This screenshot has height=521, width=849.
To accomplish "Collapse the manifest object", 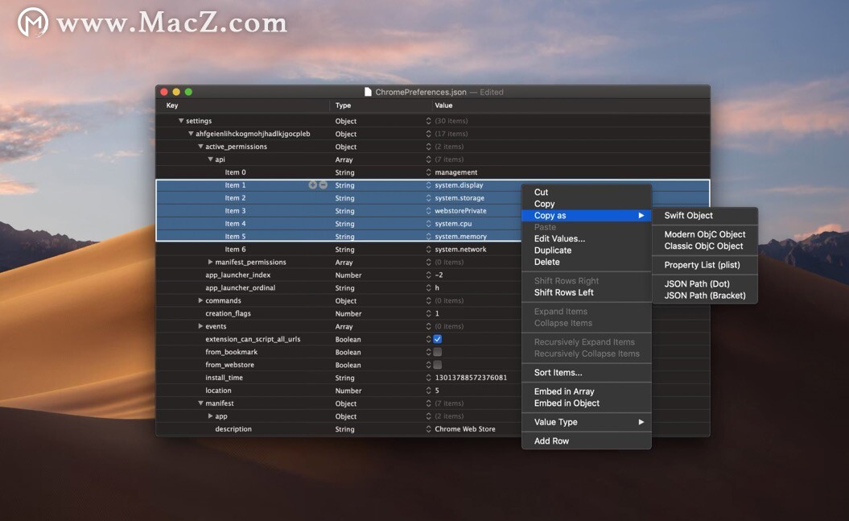I will click(x=200, y=403).
